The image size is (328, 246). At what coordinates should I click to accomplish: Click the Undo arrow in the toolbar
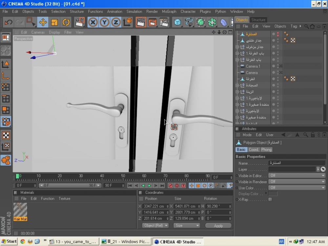point(9,22)
